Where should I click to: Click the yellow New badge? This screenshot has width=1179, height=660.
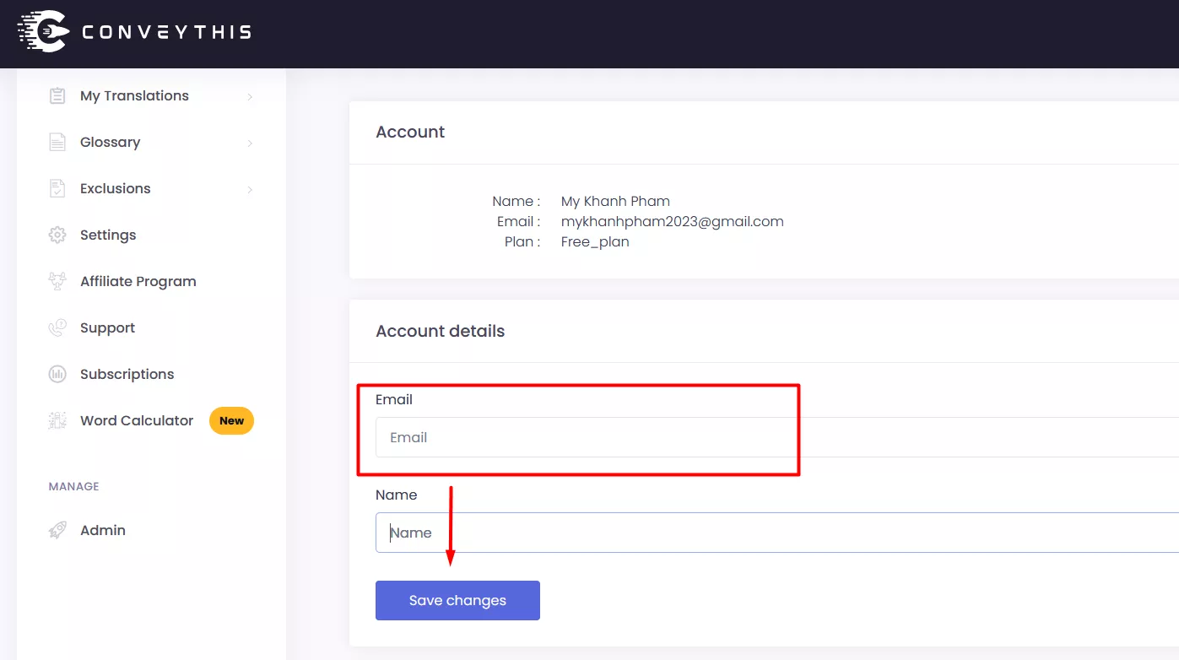tap(231, 421)
